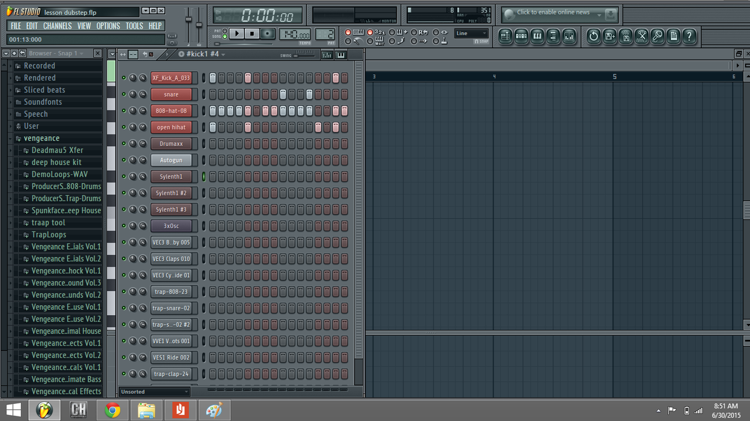Open the graph editor in channel rack
This screenshot has width=750, height=421.
pyautogui.click(x=327, y=55)
